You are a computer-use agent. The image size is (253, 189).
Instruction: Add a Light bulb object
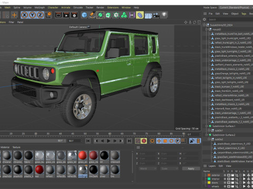[x=164, y=15]
